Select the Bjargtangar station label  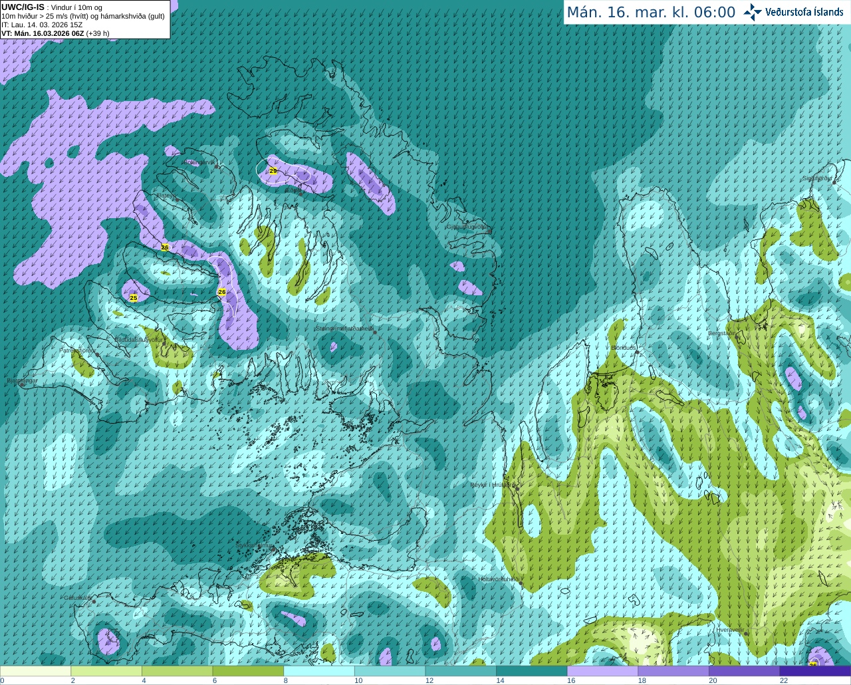[x=22, y=381]
